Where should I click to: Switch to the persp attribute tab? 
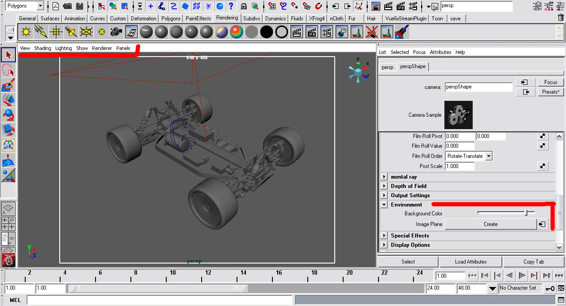[387, 67]
